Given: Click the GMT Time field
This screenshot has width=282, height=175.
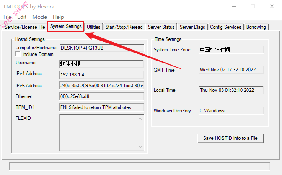Looking at the screenshot, I should pos(231,70).
